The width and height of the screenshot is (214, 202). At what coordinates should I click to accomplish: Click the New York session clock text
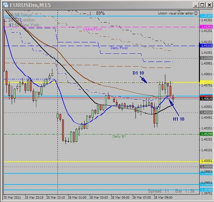[x=24, y=25]
